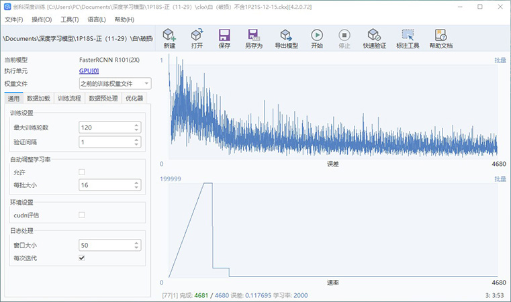Viewport: 511px width, 302px height.
Task: Launch the 标注工具 annotation tool
Action: [407, 38]
